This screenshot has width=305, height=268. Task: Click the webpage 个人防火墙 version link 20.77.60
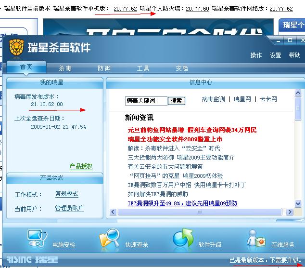pos(197,9)
